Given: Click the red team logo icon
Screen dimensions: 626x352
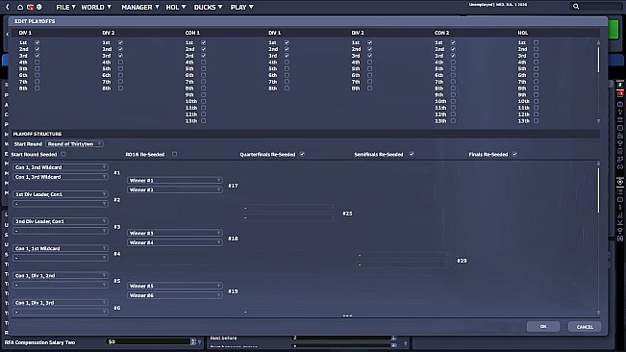Looking at the screenshot, I should coord(30,7).
